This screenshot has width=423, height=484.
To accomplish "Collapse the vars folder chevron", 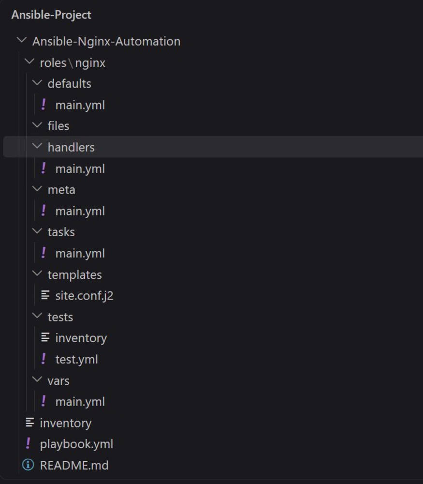I will [x=37, y=379].
